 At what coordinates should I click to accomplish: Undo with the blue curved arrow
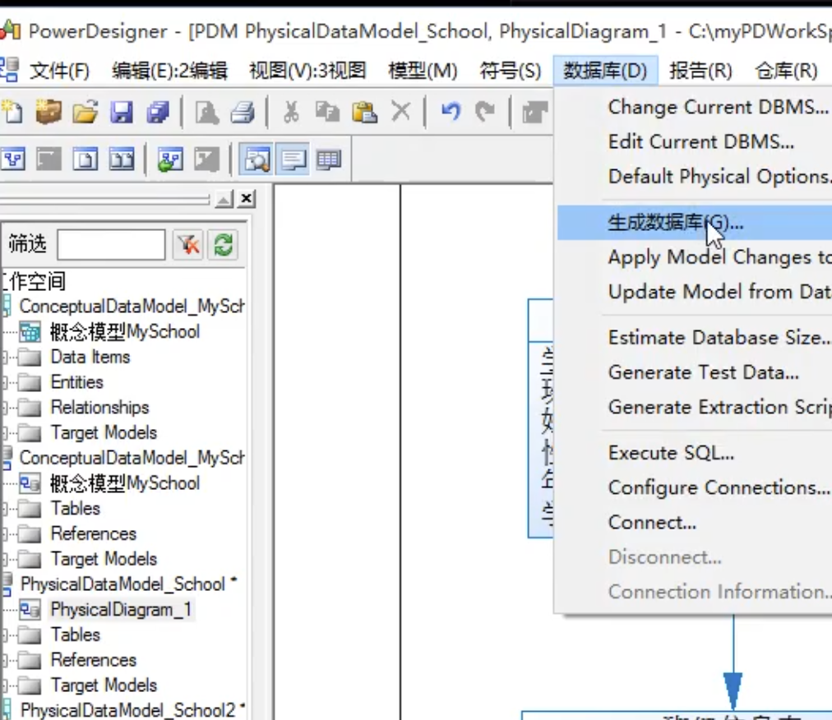pyautogui.click(x=451, y=112)
